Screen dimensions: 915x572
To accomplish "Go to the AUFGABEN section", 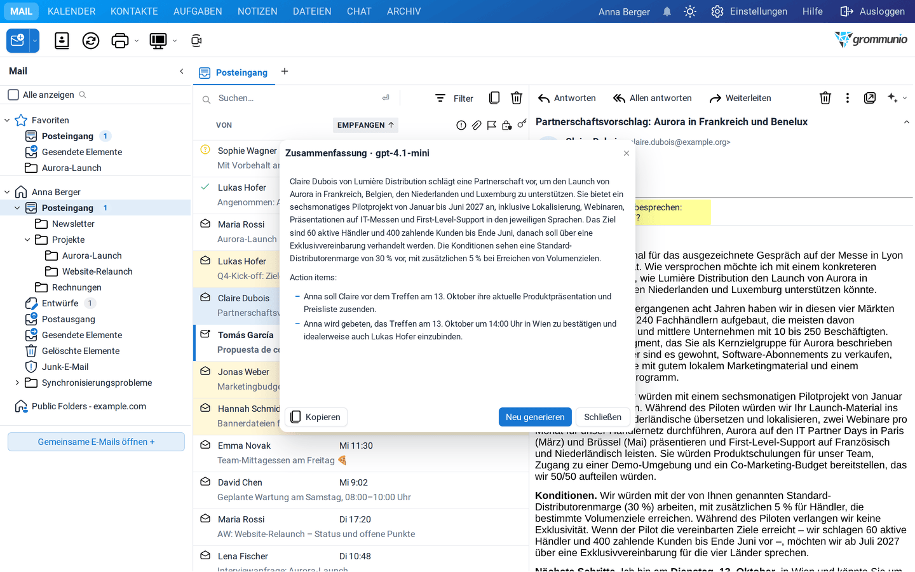I will click(198, 11).
